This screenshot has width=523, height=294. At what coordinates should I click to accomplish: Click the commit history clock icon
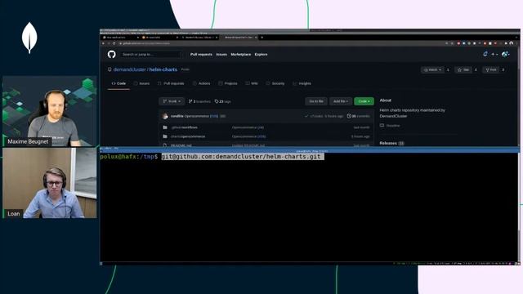click(x=349, y=116)
